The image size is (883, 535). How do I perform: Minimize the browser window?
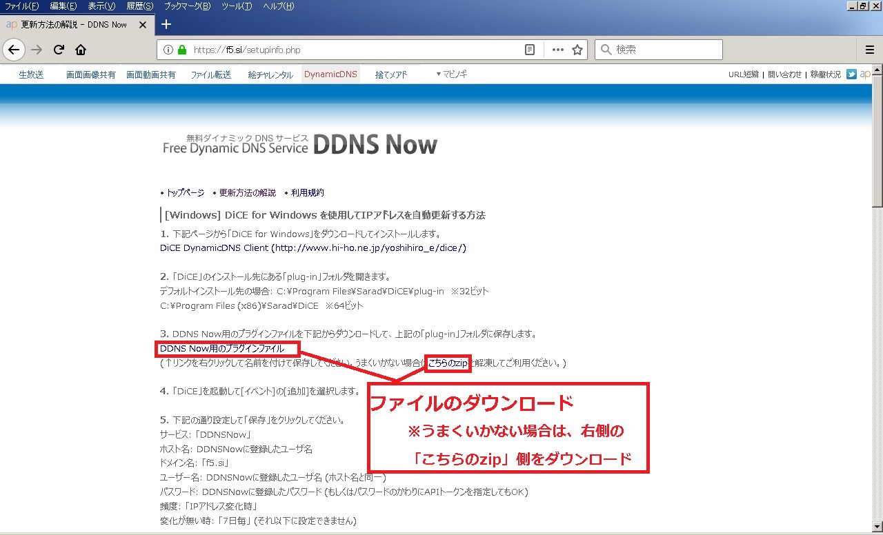tap(853, 6)
